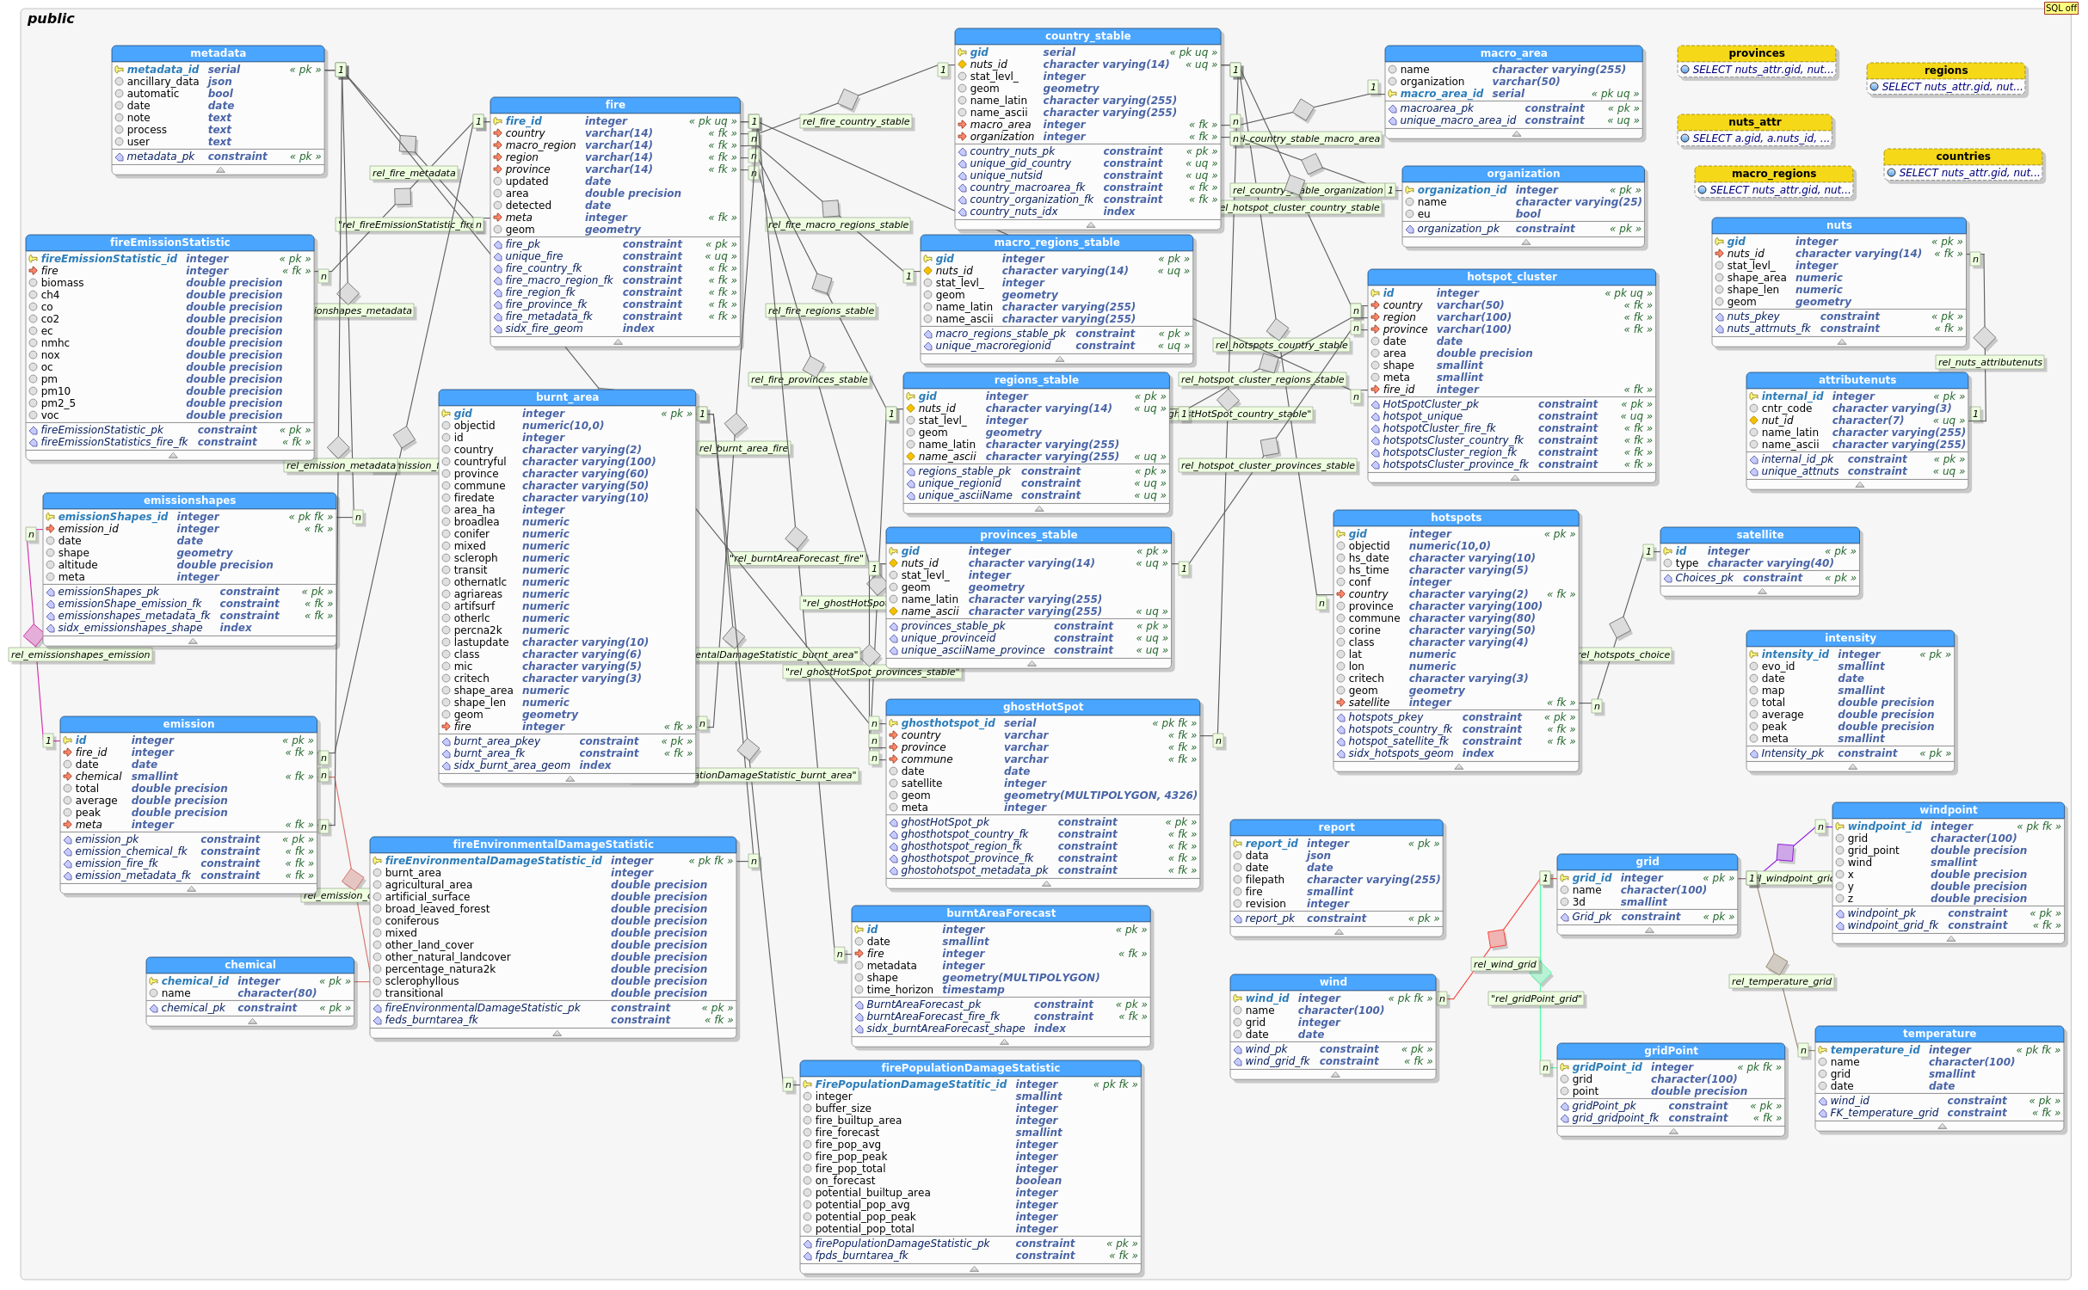
Task: Select the diamond above rel_fire_country_stable label
Action: click(848, 99)
